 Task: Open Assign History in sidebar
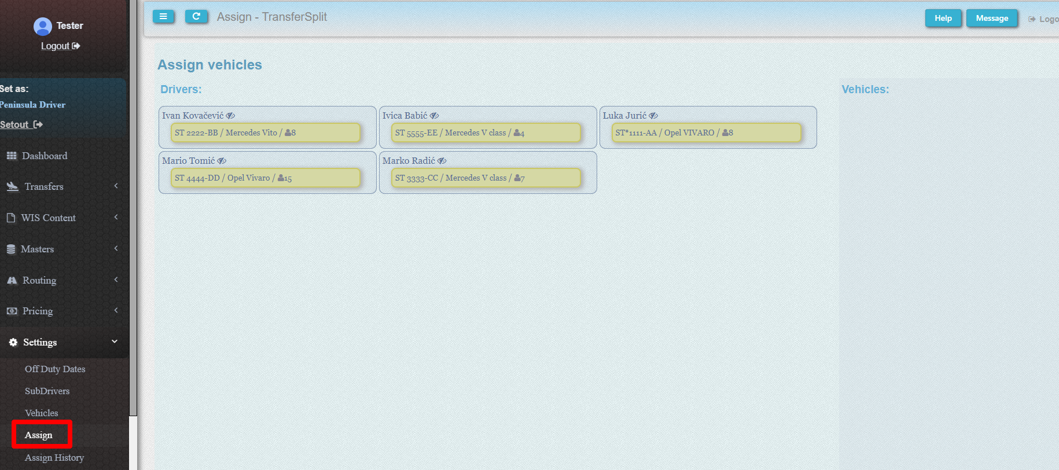click(54, 457)
